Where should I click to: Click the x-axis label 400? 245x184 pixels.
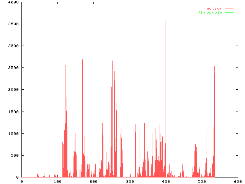click(x=165, y=181)
